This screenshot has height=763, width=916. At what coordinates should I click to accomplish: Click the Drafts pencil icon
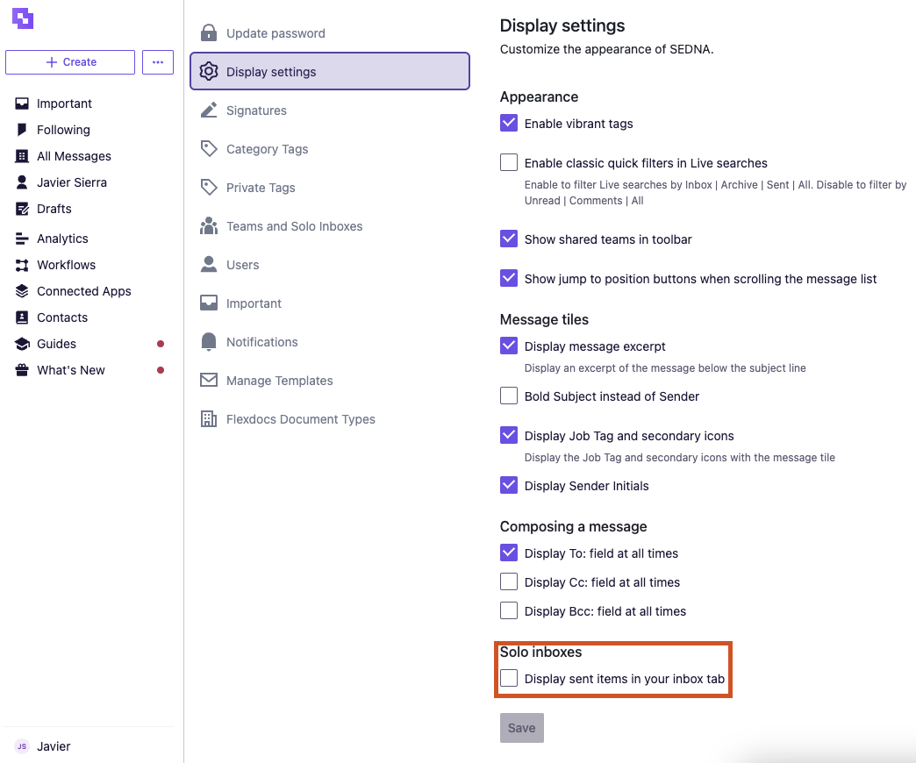click(22, 209)
